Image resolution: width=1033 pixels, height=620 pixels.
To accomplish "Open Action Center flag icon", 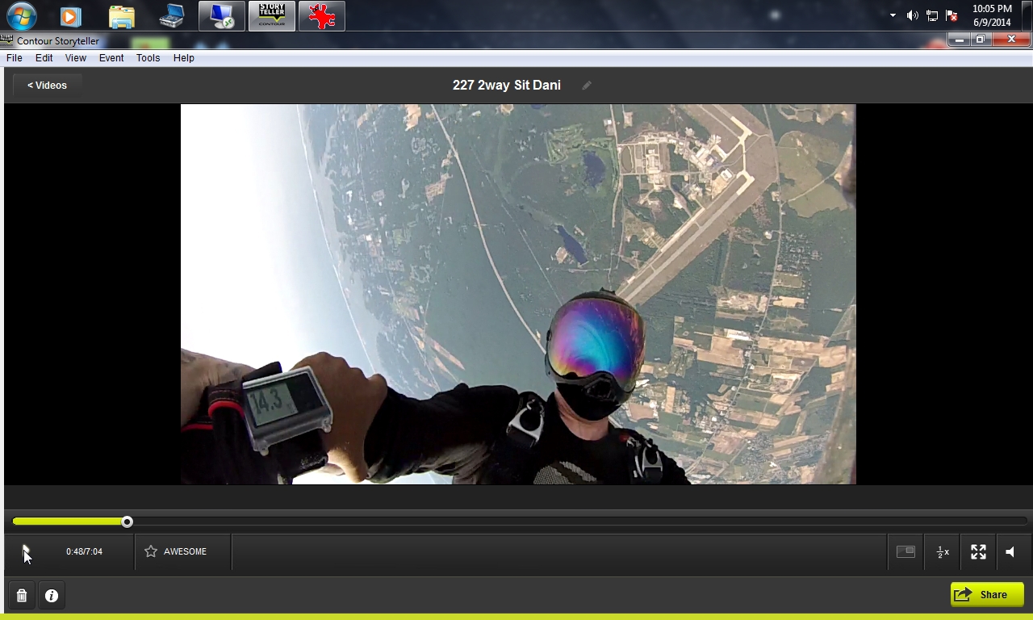I will coord(951,15).
